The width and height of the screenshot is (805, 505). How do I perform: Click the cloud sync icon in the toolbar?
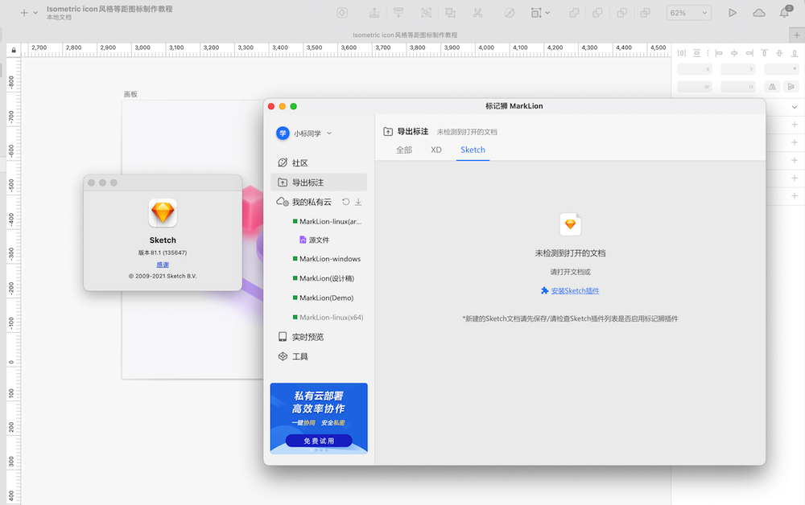coord(758,13)
